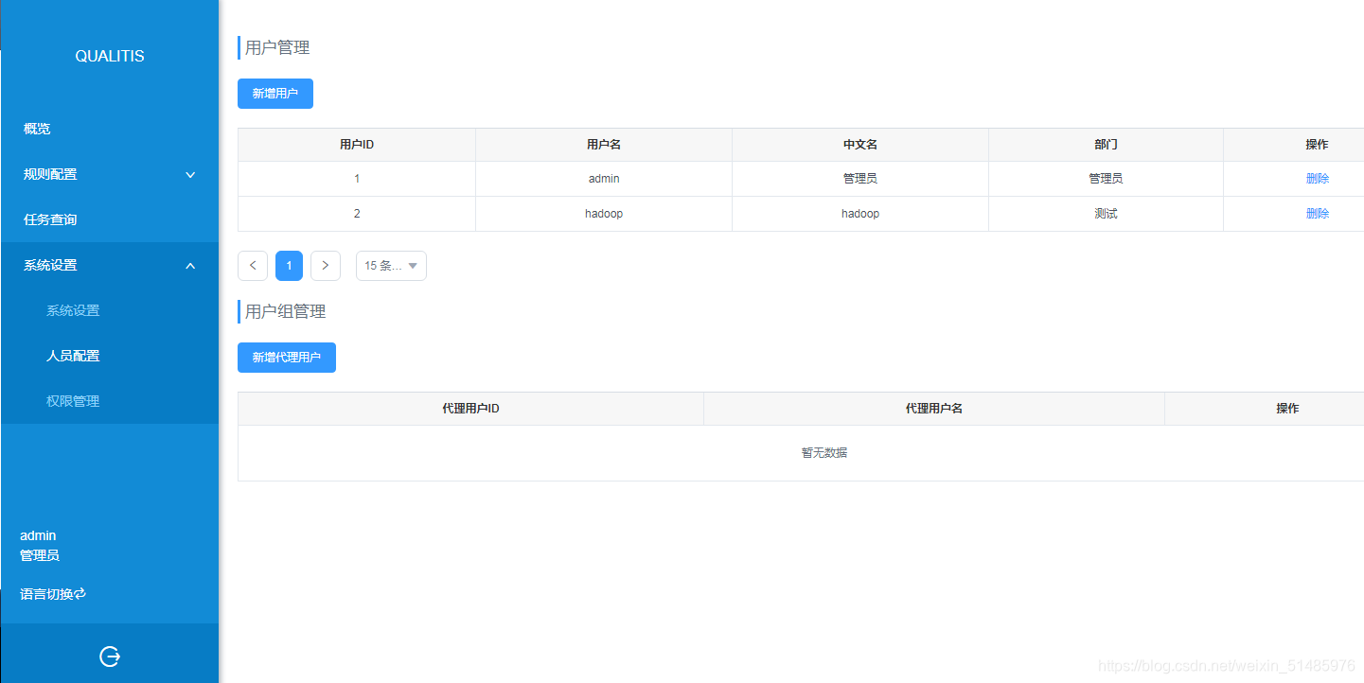Select page 1 in pagination
The image size is (1364, 683).
tap(289, 265)
